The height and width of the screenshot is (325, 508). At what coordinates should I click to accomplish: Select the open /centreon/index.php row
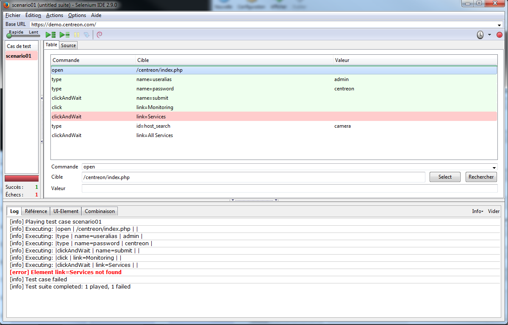(x=274, y=70)
